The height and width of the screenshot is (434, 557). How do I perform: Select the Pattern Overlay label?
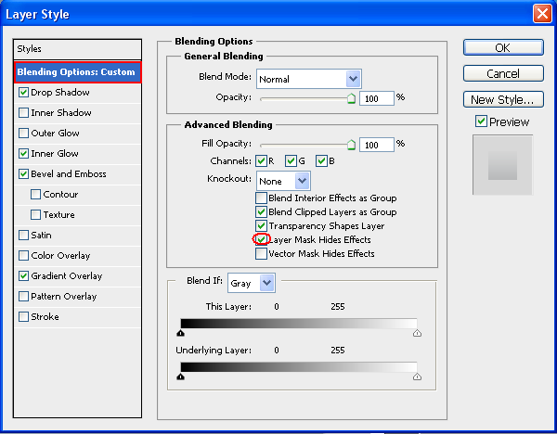pyautogui.click(x=63, y=297)
